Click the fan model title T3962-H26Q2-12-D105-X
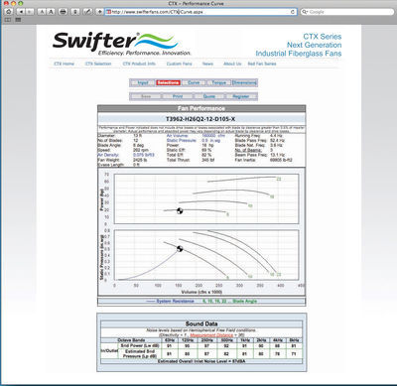 (x=200, y=119)
